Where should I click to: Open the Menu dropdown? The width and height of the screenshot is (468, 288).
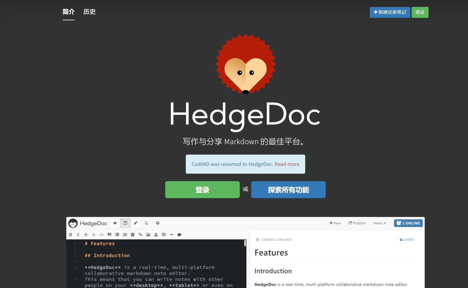tap(380, 223)
